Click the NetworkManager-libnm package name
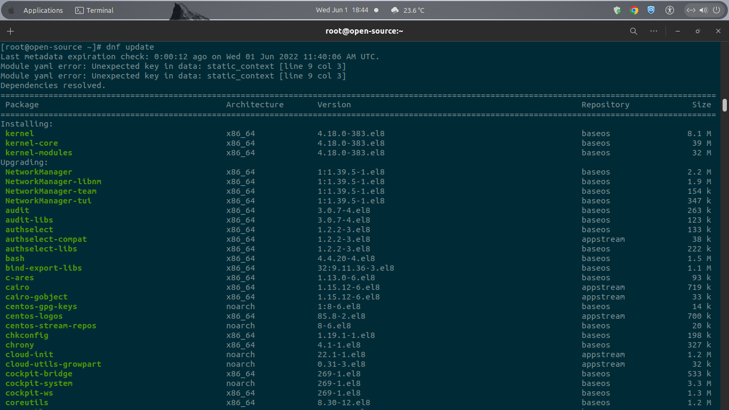The width and height of the screenshot is (729, 410). pyautogui.click(x=53, y=182)
